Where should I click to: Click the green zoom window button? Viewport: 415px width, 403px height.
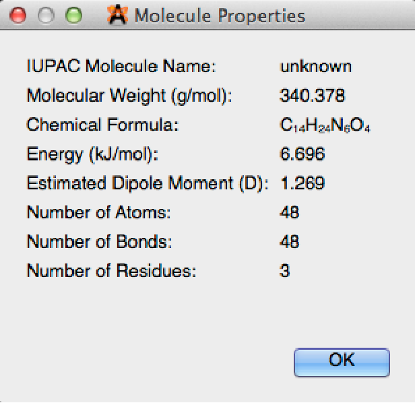coord(73,15)
